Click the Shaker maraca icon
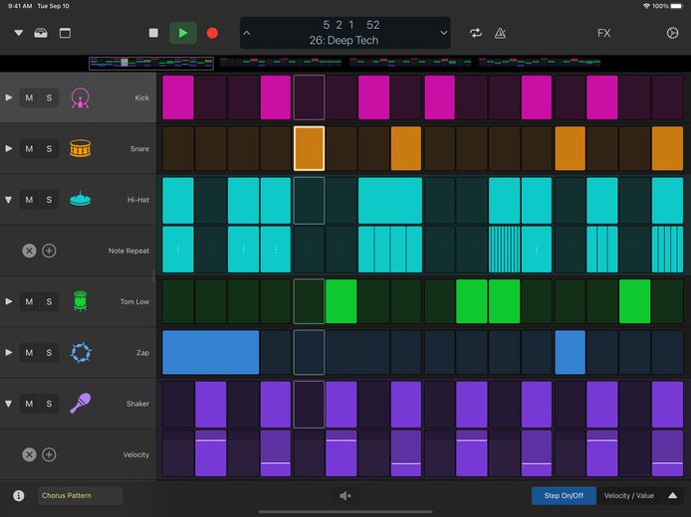Viewport: 691px width, 517px height. [81, 404]
